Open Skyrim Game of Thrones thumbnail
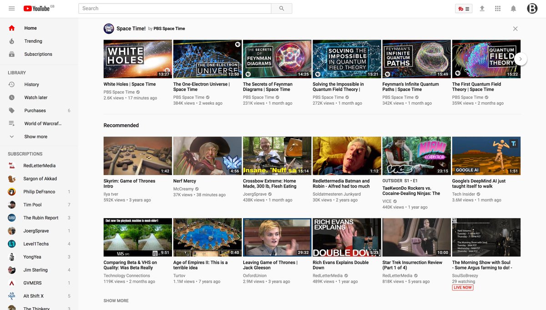Viewport: 546px width, 310px height. 138,156
